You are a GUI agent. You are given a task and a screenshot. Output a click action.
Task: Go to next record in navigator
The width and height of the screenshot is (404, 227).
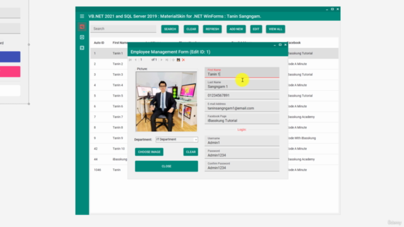click(x=162, y=60)
